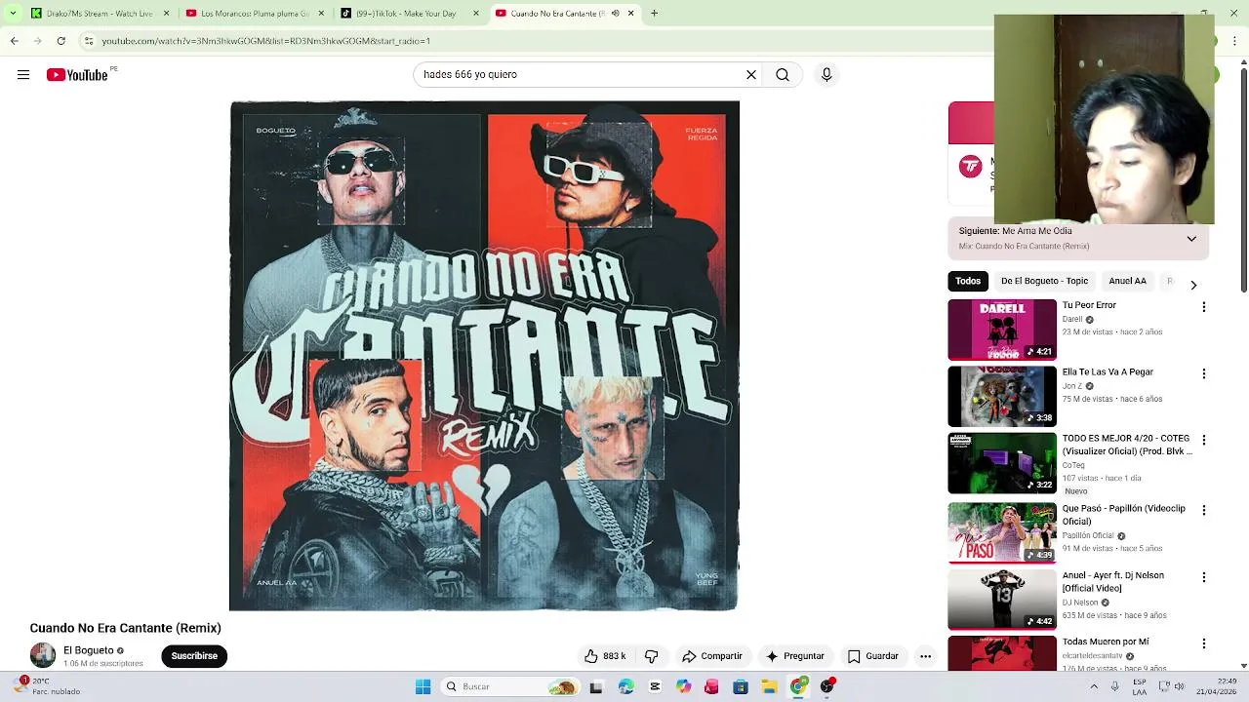Image resolution: width=1249 pixels, height=702 pixels.
Task: Open options menu for Todas Mueren por Mí
Action: tap(1204, 643)
